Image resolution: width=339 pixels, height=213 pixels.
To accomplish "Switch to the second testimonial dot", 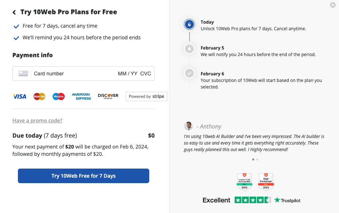I will coord(257,159).
